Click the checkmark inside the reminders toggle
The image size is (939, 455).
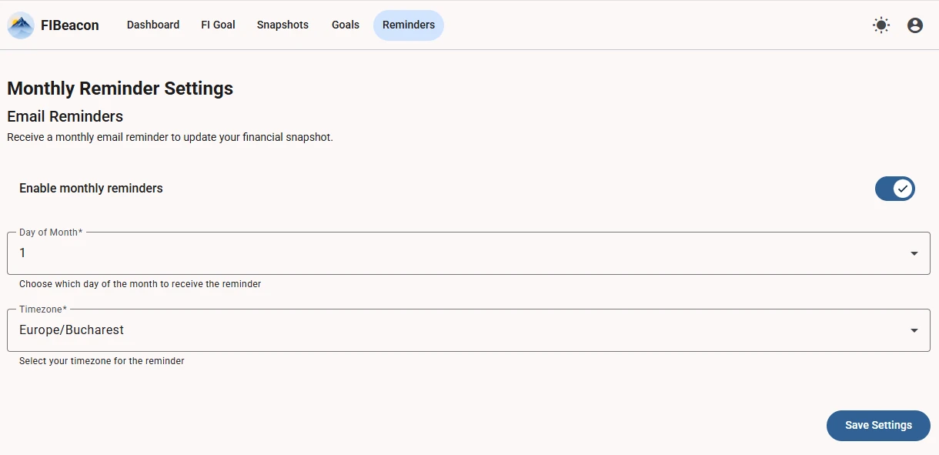click(903, 189)
